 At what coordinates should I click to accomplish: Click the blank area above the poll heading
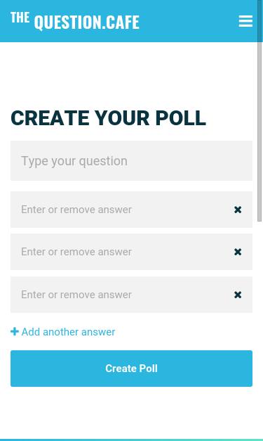[x=132, y=75]
